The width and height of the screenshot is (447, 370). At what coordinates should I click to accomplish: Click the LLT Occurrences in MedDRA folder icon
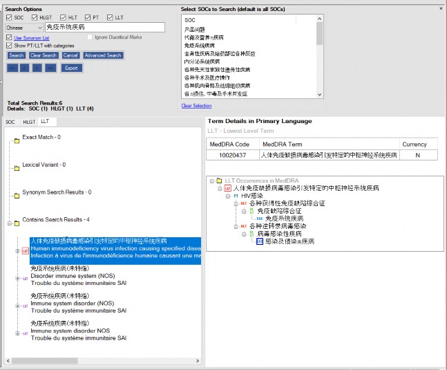point(219,181)
